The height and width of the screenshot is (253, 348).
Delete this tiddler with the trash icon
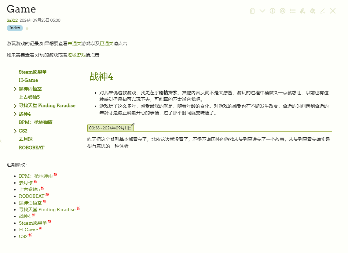point(252,11)
